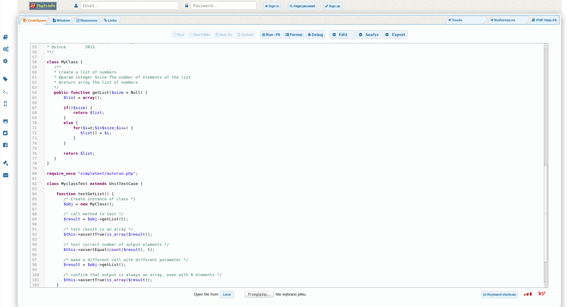Click the Facebook icon in sidebar

pyautogui.click(x=5, y=145)
